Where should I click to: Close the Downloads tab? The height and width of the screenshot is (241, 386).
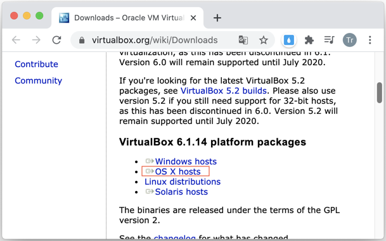pyautogui.click(x=193, y=18)
